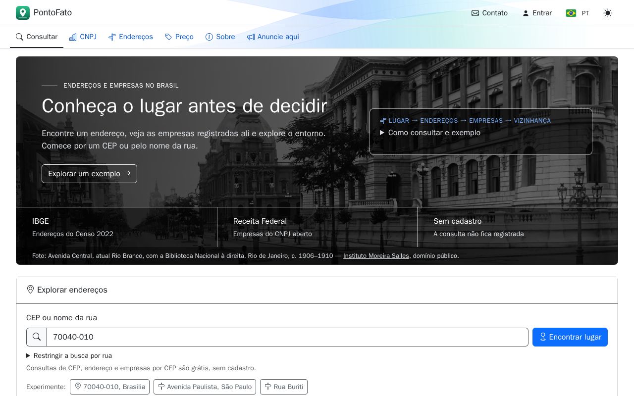This screenshot has width=634, height=396.
Task: Open the Preço tab
Action: click(179, 37)
